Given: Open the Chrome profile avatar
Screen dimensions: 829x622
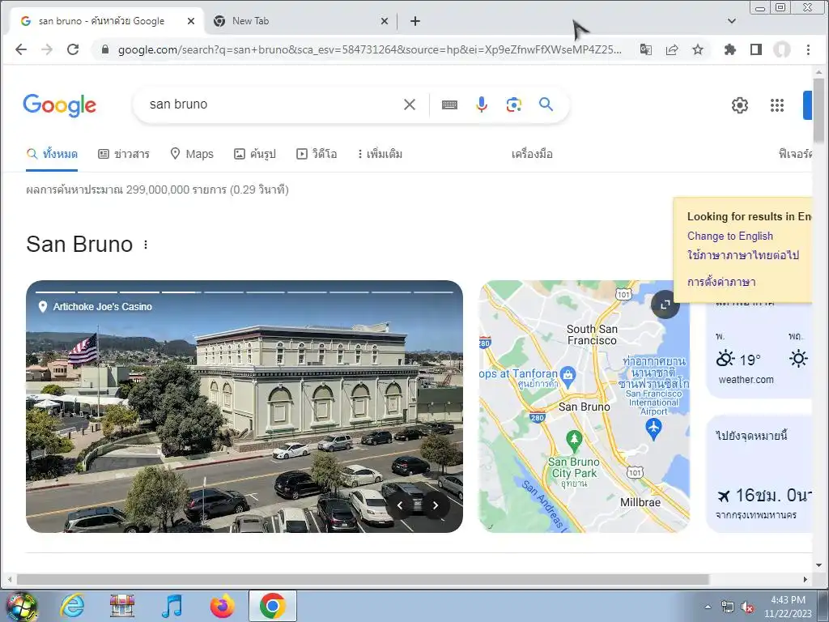Looking at the screenshot, I should pyautogui.click(x=782, y=49).
